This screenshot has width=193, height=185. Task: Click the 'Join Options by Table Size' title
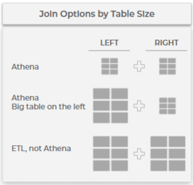(96, 14)
